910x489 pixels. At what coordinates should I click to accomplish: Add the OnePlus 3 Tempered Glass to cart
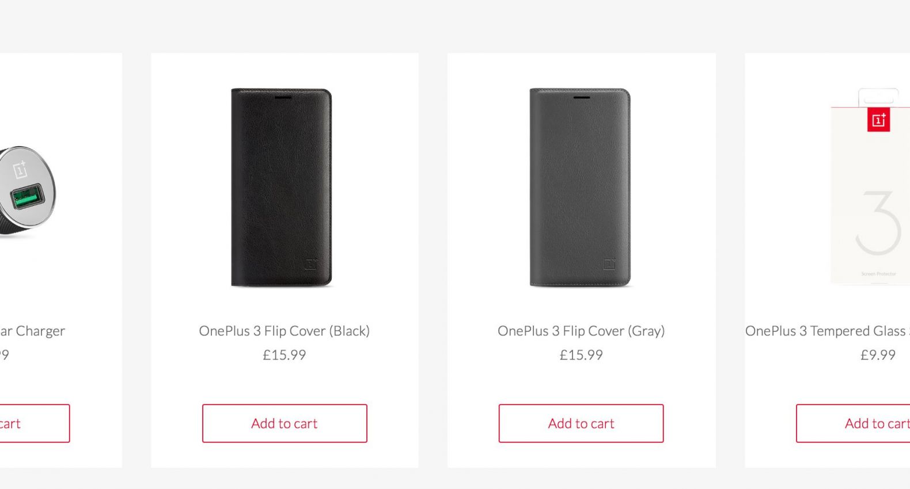pos(864,423)
